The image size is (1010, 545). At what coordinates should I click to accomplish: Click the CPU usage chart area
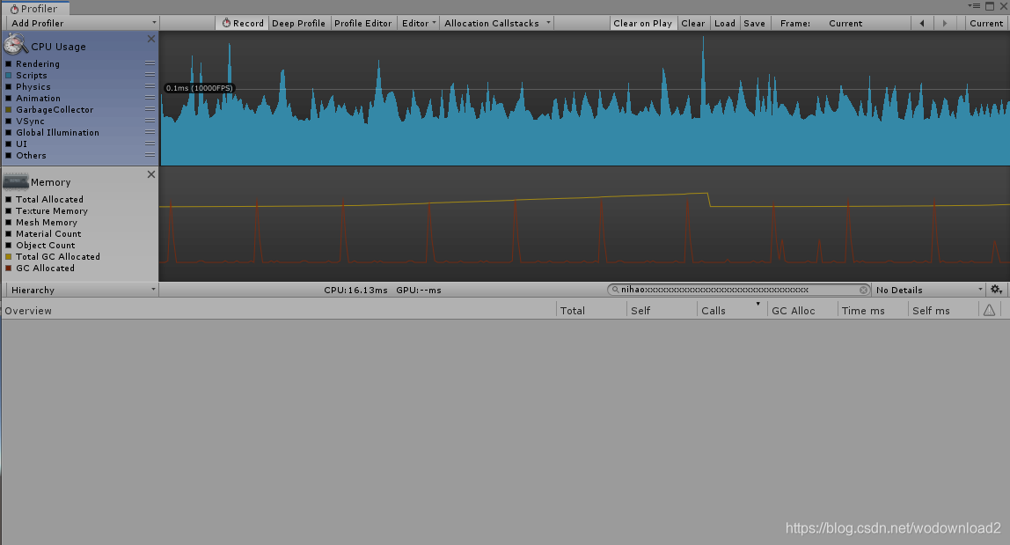click(584, 99)
